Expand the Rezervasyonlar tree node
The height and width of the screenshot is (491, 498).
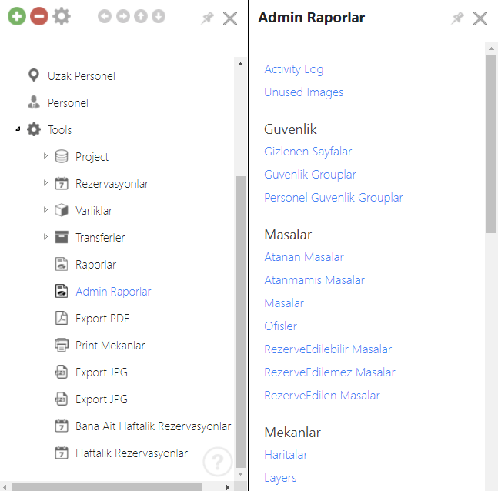[45, 183]
